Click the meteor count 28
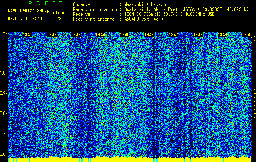 59,19
